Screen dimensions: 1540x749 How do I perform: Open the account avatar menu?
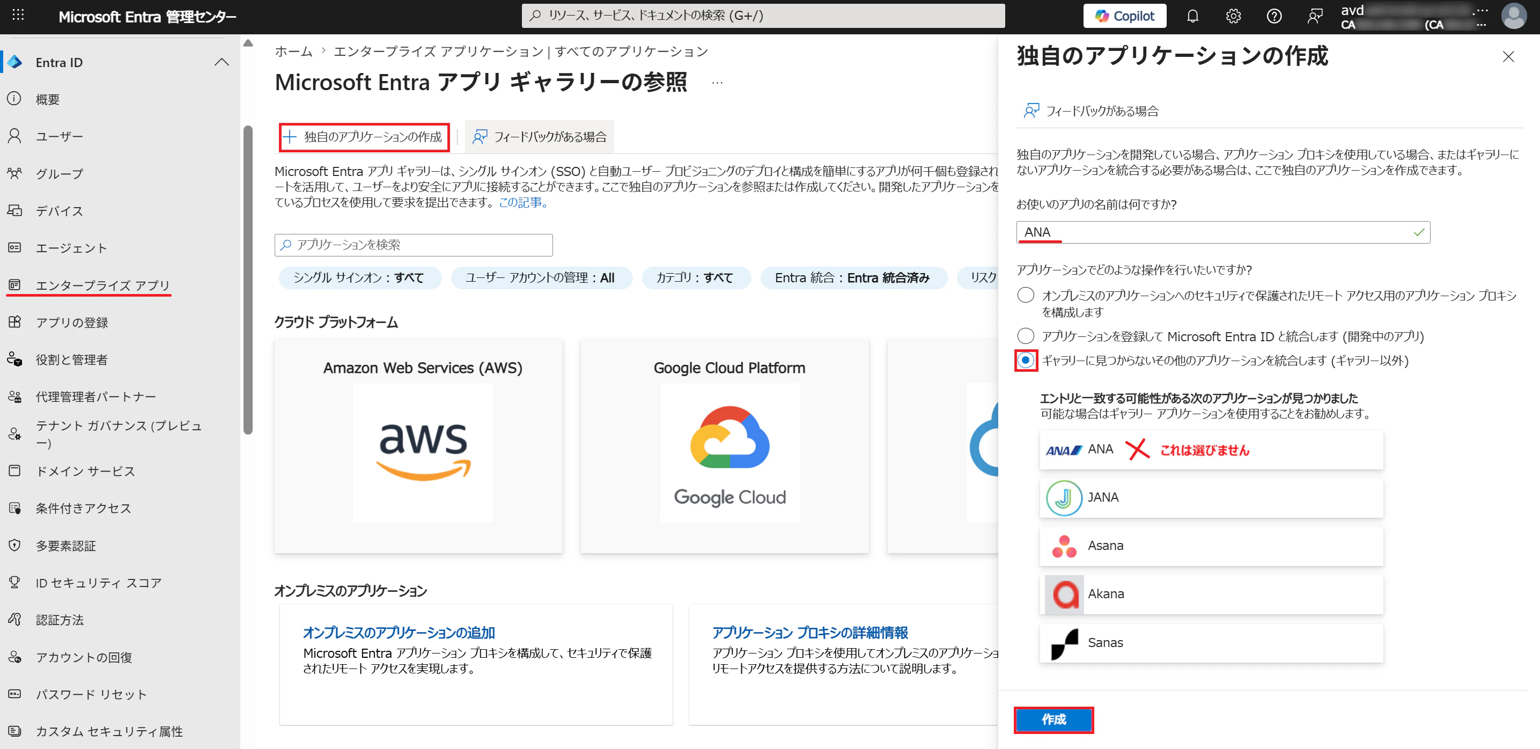click(x=1514, y=16)
